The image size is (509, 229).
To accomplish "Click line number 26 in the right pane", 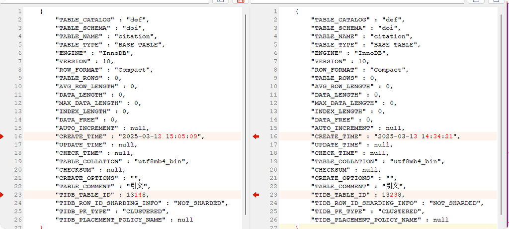I will (272, 220).
